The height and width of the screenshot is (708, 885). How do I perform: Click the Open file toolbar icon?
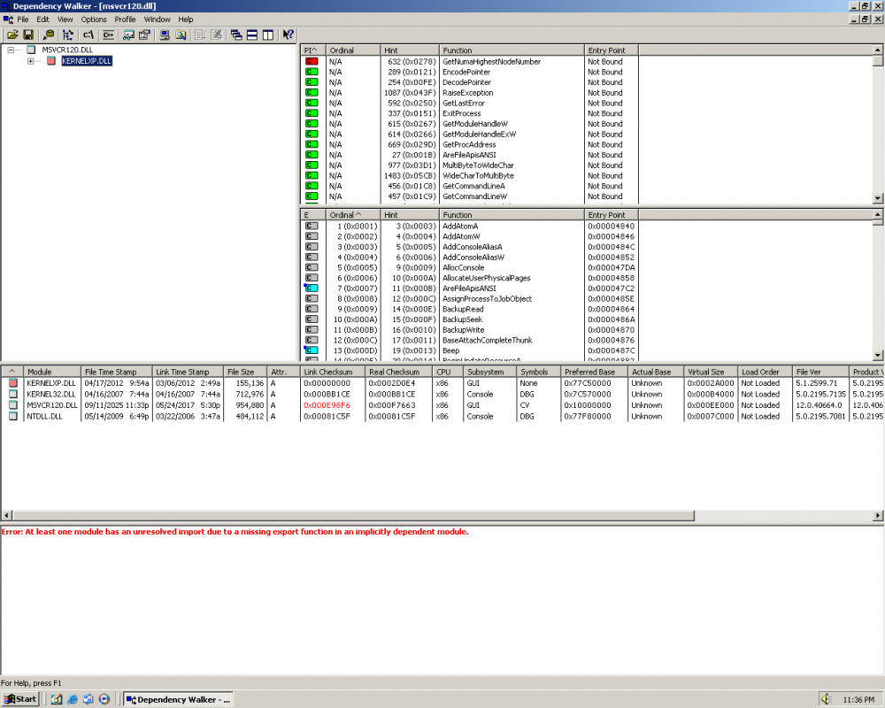point(12,35)
